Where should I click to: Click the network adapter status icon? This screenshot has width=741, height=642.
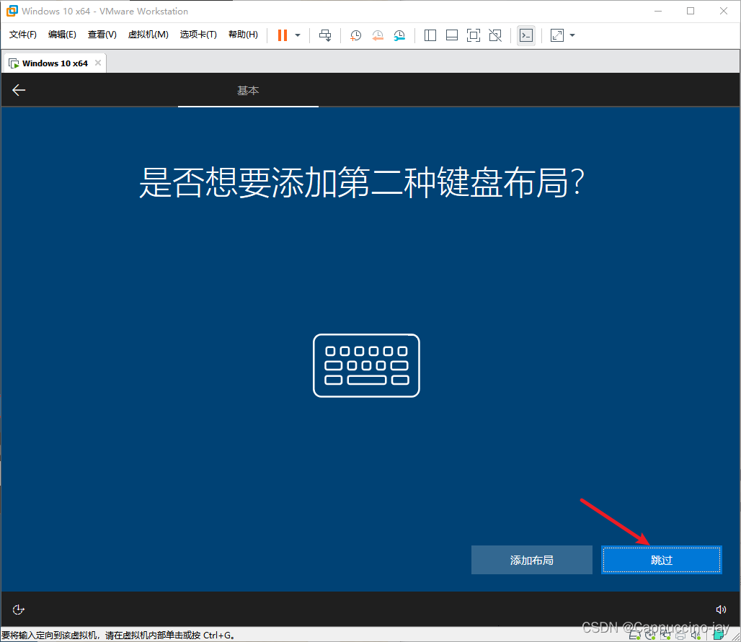665,636
